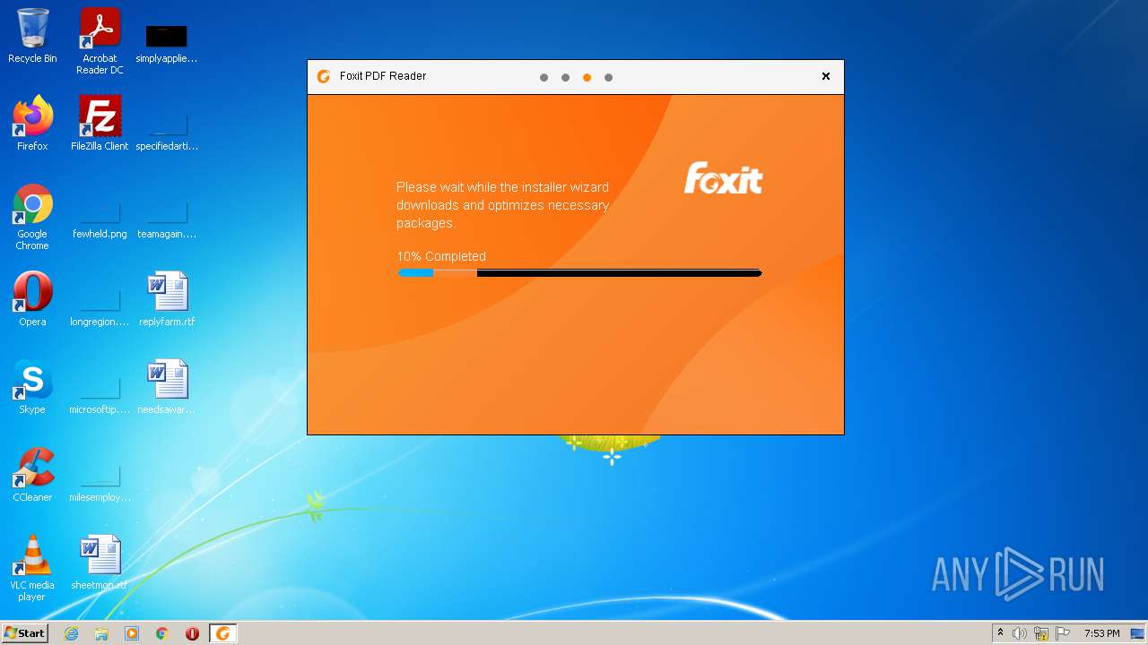The height and width of the screenshot is (645, 1148).
Task: Show hidden system tray icons
Action: click(x=1000, y=633)
